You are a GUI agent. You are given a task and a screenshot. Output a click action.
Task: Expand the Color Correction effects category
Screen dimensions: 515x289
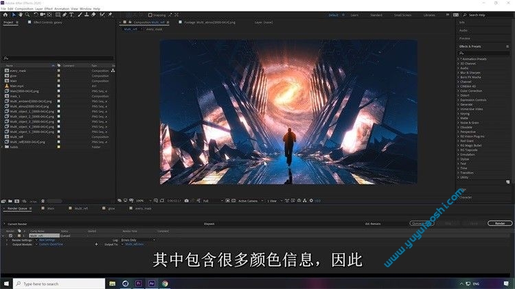click(x=459, y=91)
